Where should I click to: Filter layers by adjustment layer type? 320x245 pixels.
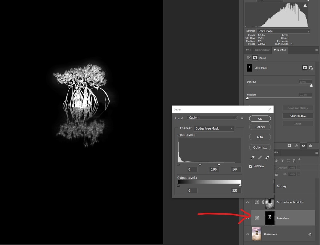pos(276,161)
